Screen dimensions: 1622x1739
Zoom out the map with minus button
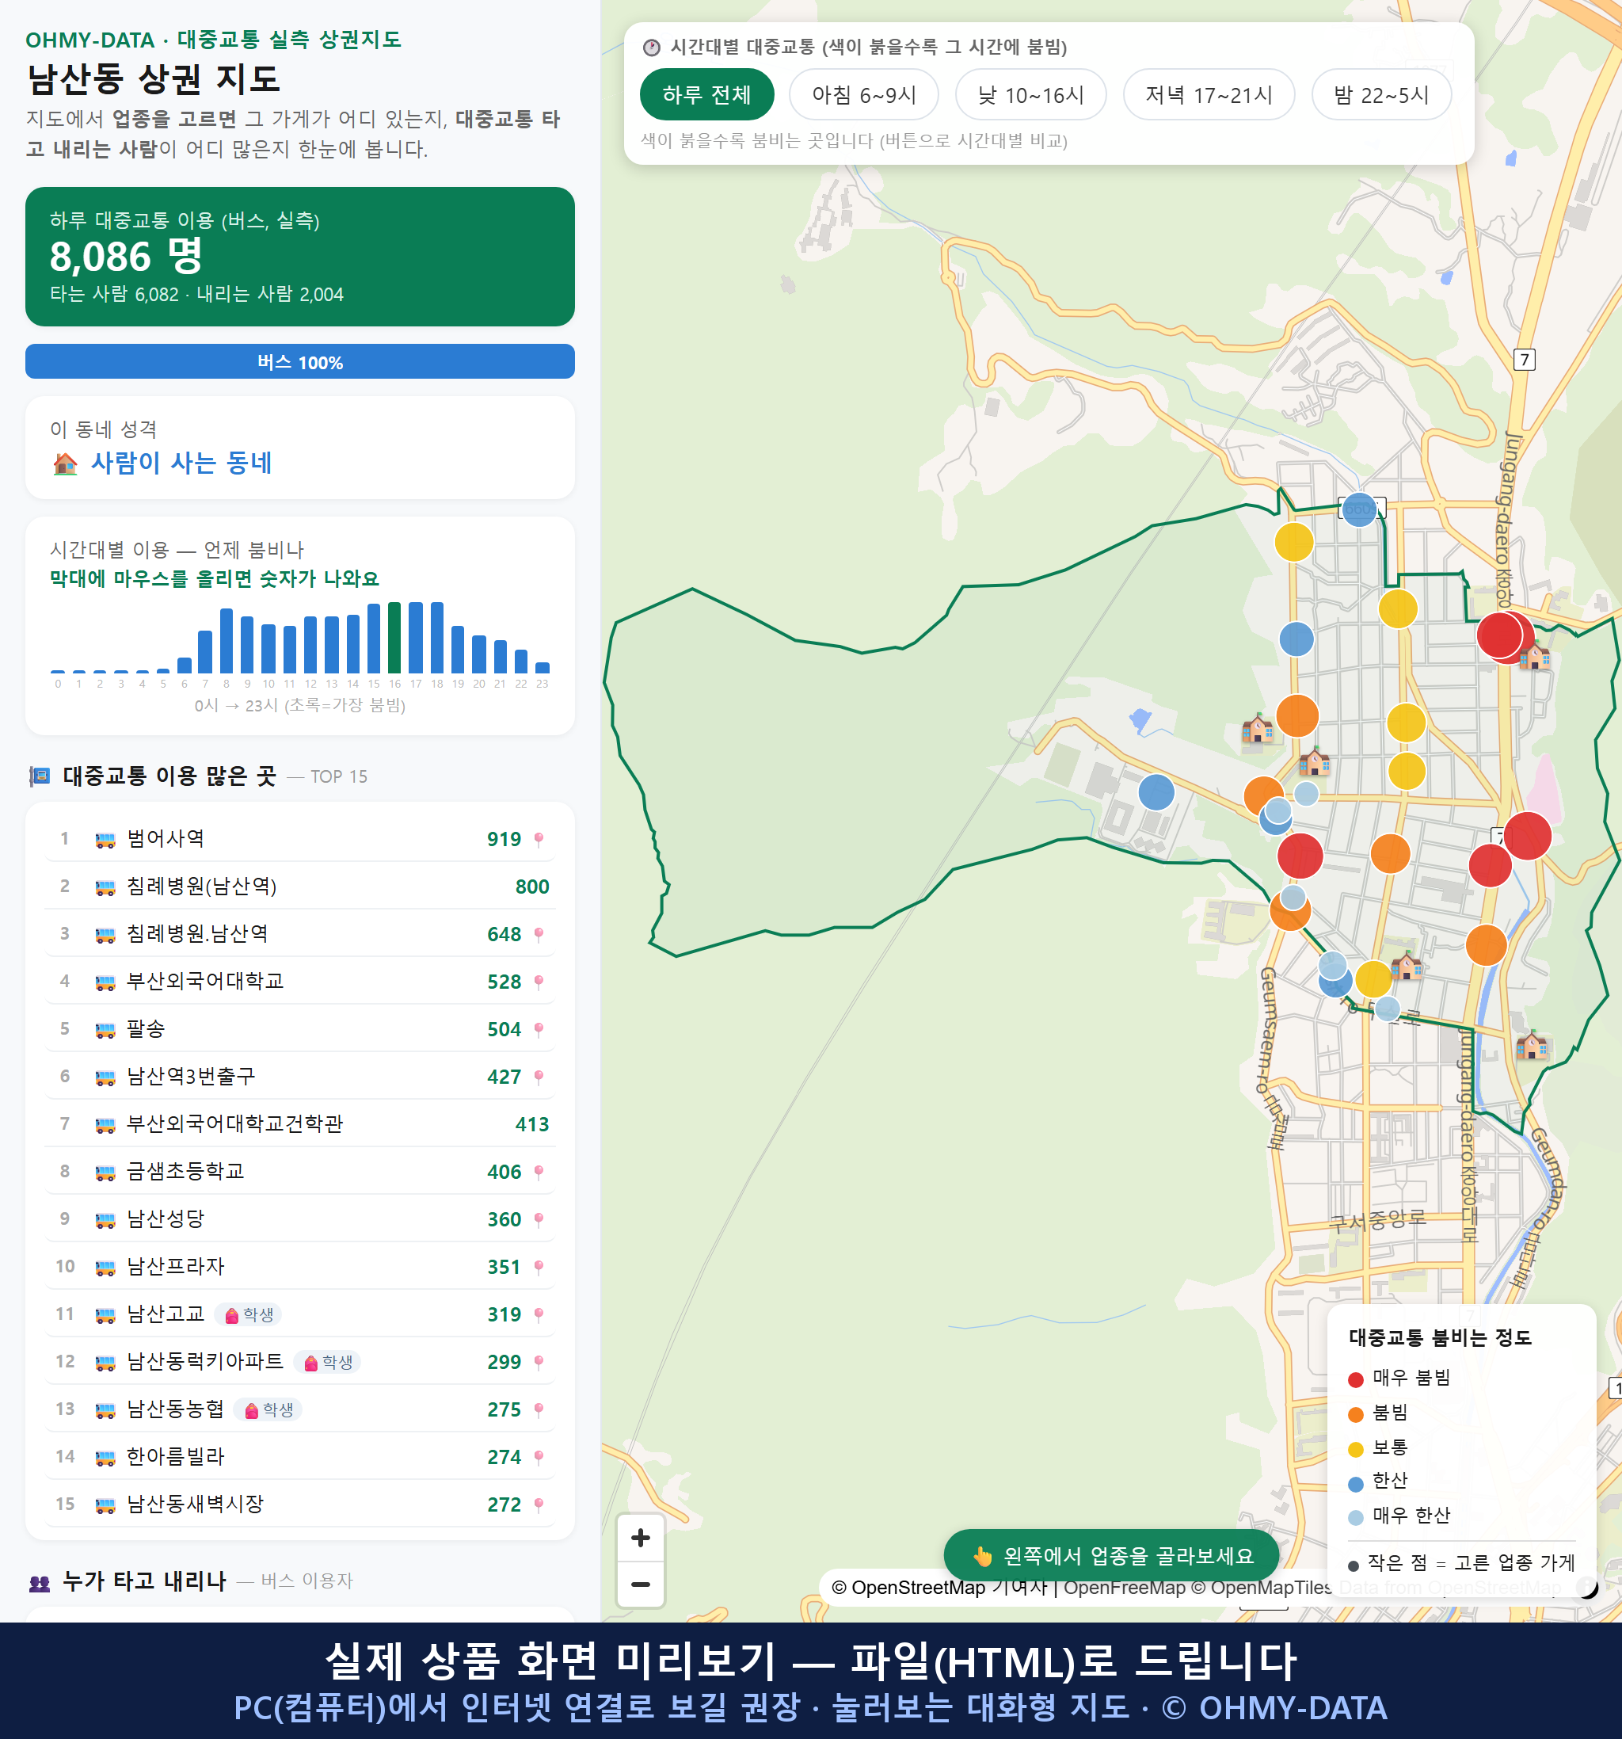tap(640, 1583)
